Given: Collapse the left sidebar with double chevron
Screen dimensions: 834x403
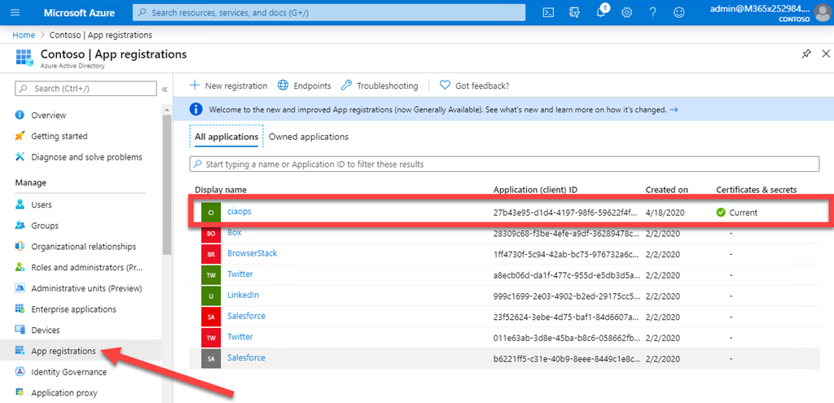Looking at the screenshot, I should tap(165, 89).
